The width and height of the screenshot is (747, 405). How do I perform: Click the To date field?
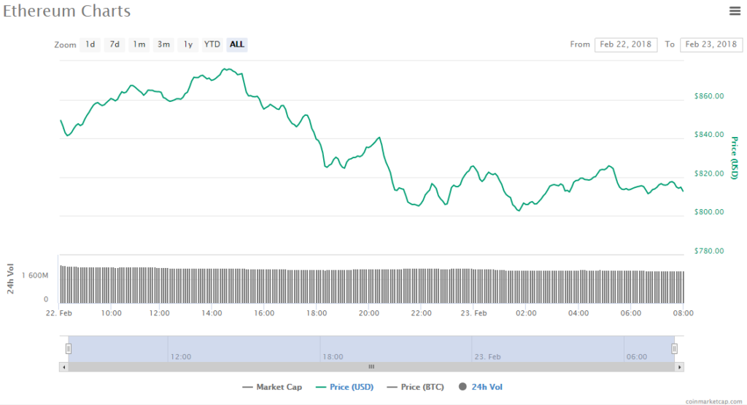(711, 44)
